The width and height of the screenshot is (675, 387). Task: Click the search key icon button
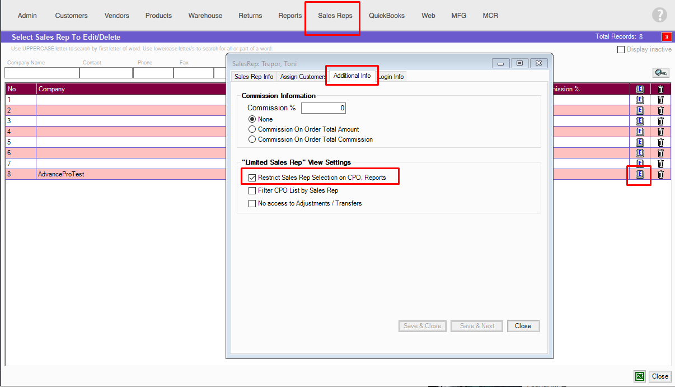tap(661, 73)
